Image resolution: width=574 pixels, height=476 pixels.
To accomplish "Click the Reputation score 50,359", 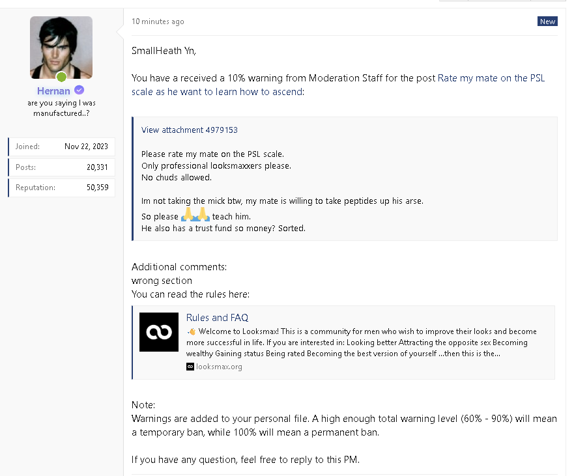I will [x=97, y=188].
